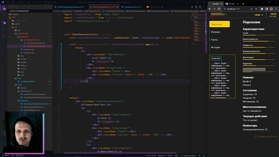Screen dimensions: 279x157
Task: Click the Интеллект progress bar
Action: coord(259,60)
